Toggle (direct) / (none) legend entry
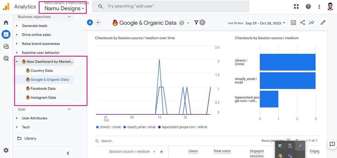The image size is (337, 158). [109, 127]
